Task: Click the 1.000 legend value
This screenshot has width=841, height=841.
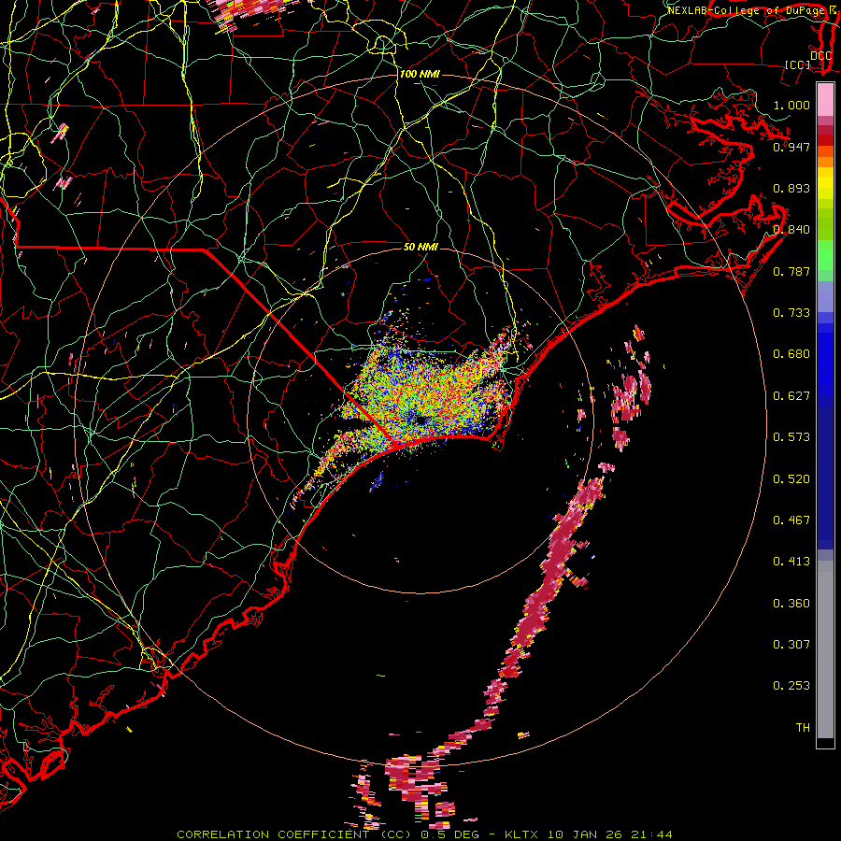Action: click(791, 105)
